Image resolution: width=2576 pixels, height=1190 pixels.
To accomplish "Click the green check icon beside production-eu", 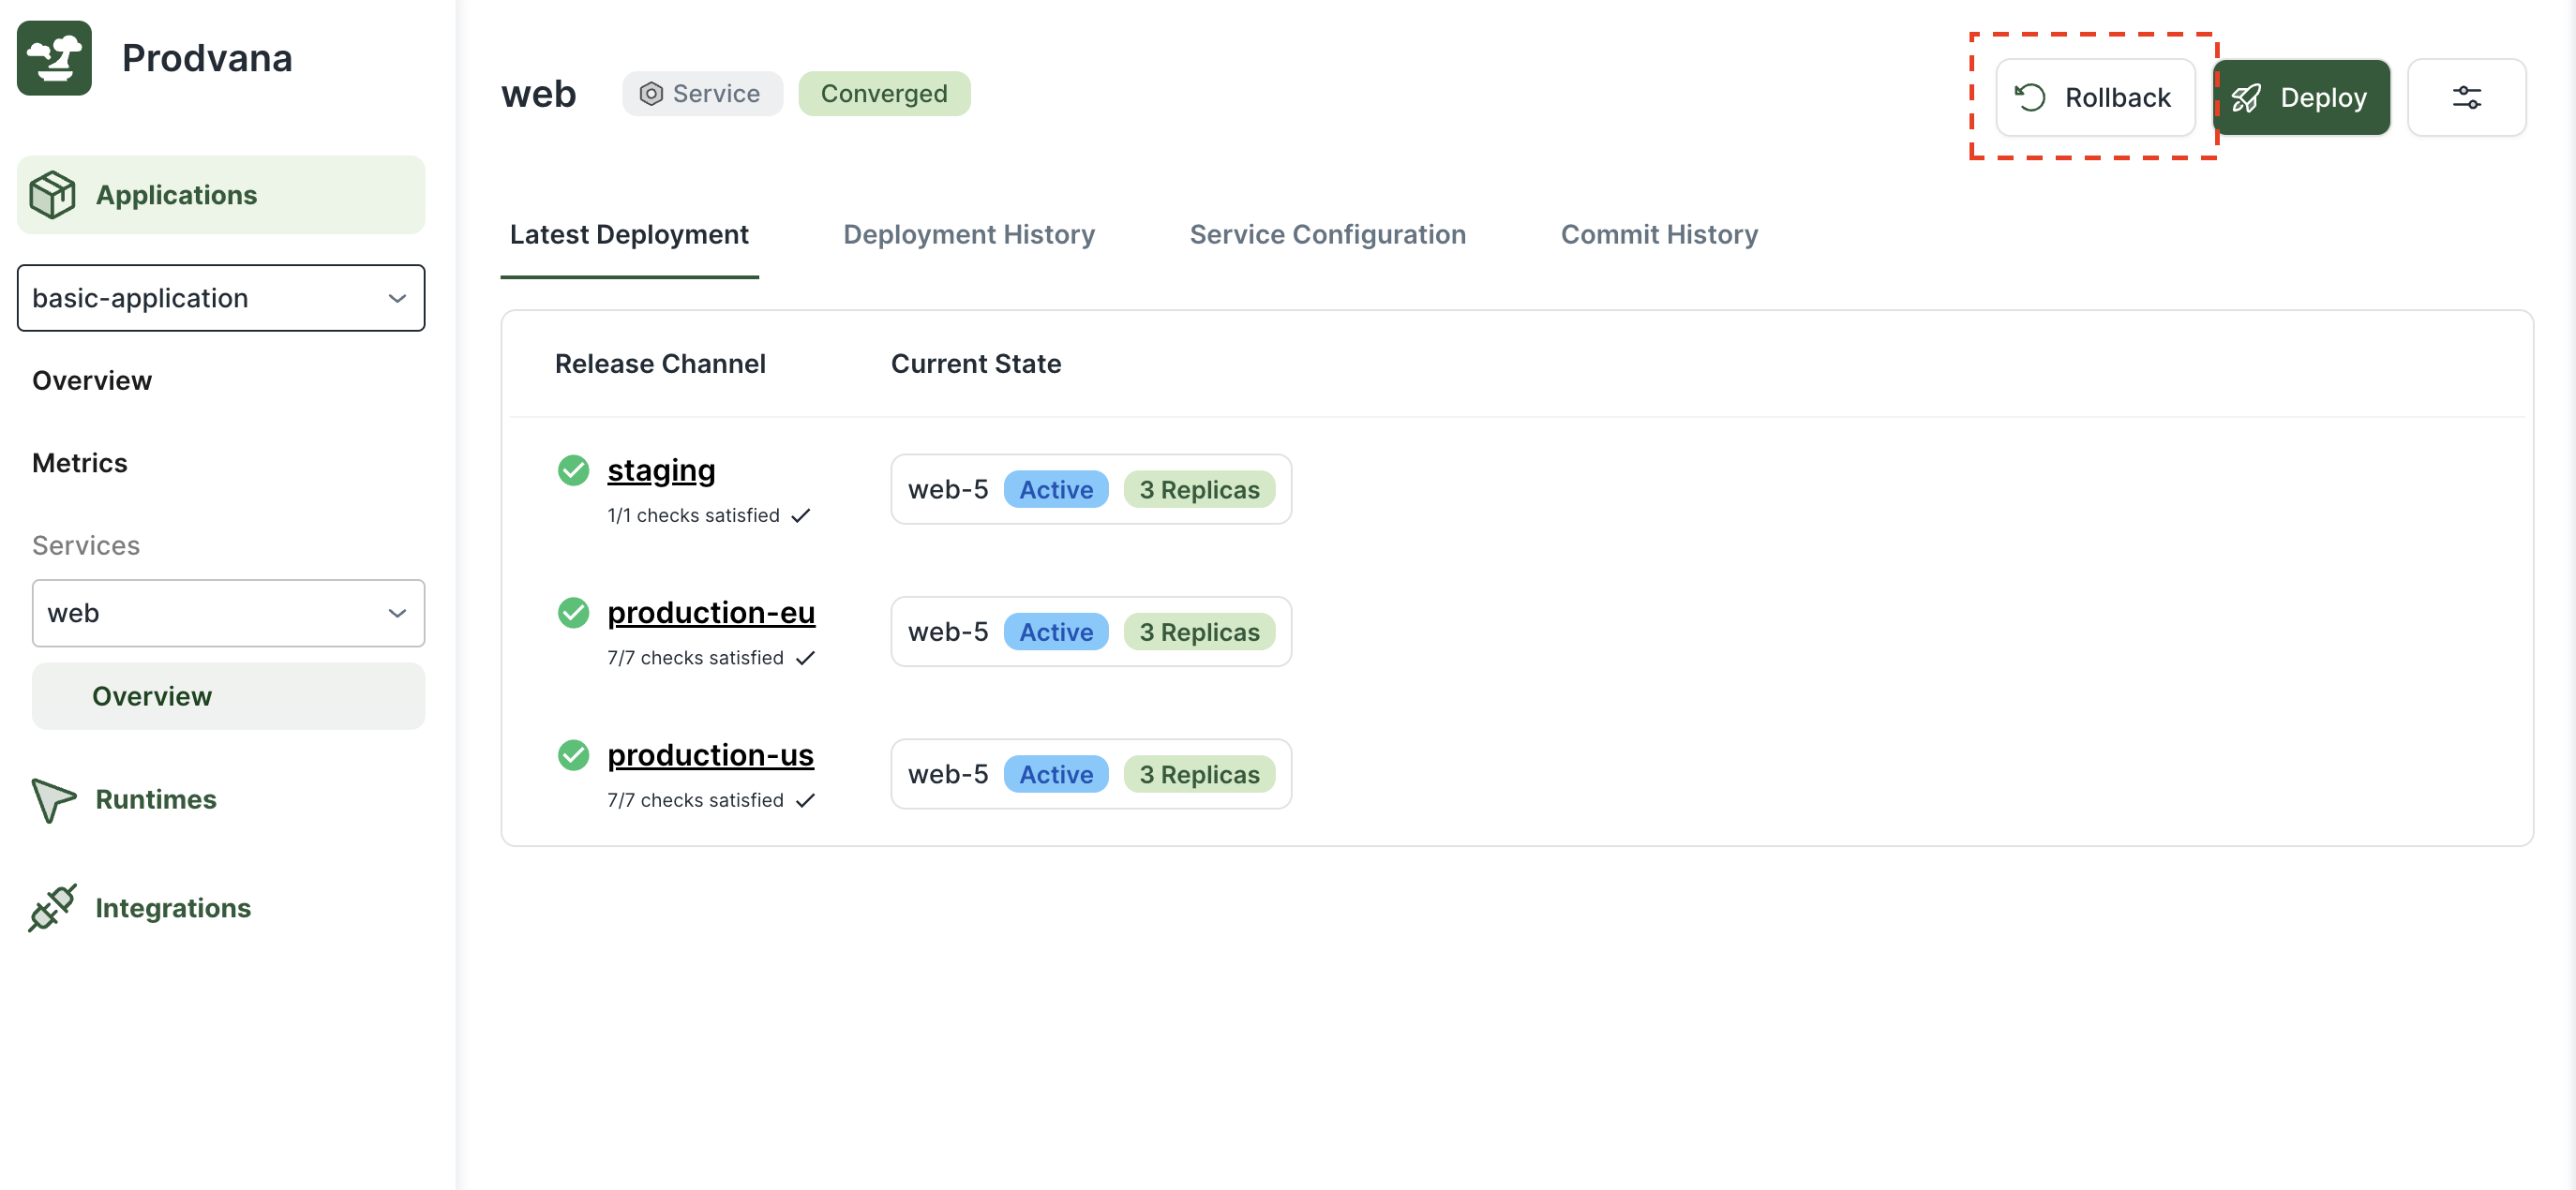I will [x=573, y=613].
